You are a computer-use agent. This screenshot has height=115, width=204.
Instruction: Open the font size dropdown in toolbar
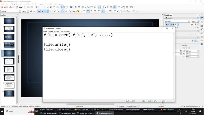[x=28, y=11]
